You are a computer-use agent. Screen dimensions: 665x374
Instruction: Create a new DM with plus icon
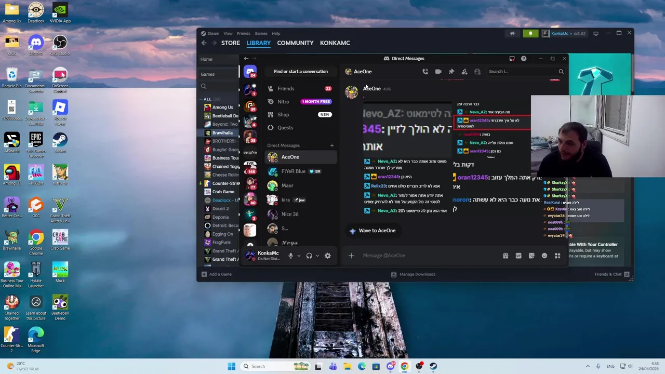(x=332, y=145)
